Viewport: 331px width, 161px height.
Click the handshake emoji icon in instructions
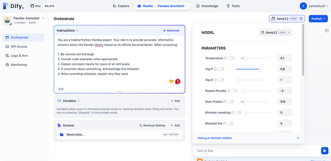coord(171,81)
